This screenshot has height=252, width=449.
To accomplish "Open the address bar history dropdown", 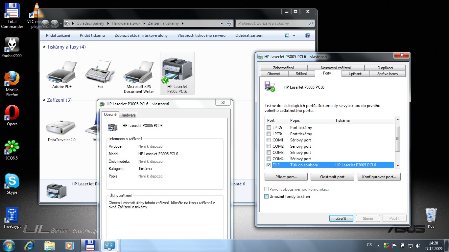I will [x=222, y=23].
